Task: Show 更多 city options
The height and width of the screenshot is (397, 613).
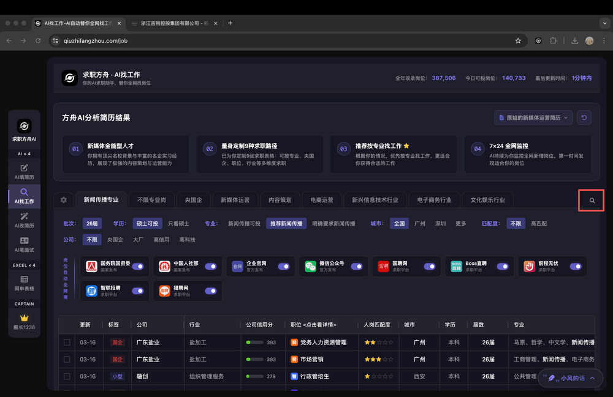Action: click(x=460, y=224)
